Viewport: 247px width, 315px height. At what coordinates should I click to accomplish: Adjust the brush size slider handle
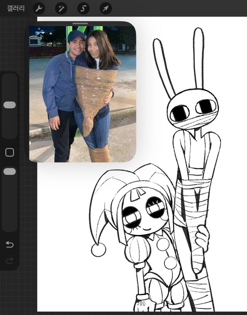[10, 105]
